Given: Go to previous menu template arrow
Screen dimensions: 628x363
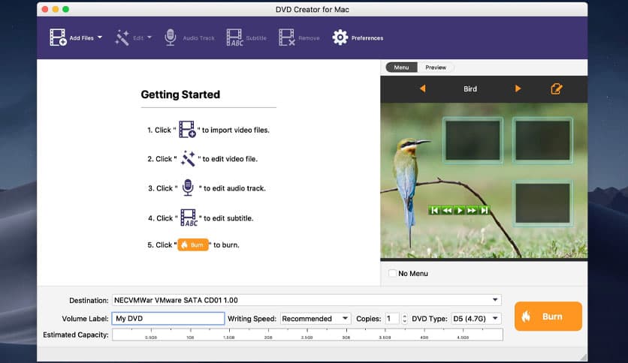Looking at the screenshot, I should point(422,88).
